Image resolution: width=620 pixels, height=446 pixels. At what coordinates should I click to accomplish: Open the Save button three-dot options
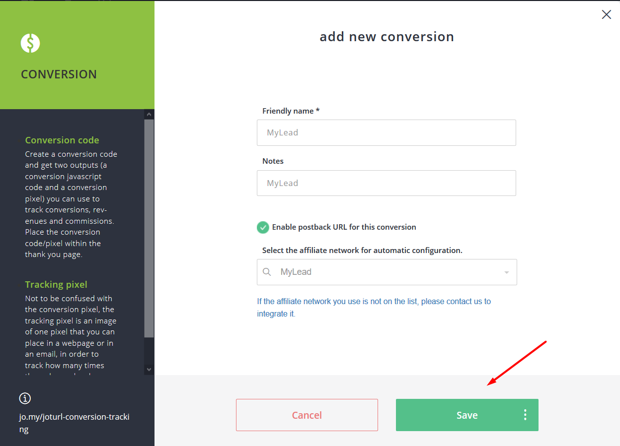click(x=525, y=415)
